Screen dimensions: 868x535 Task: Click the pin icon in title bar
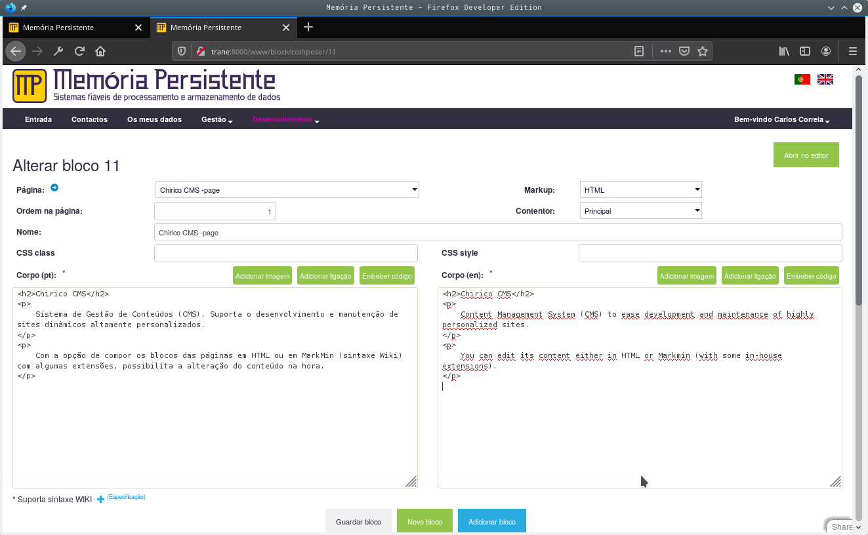tap(24, 7)
